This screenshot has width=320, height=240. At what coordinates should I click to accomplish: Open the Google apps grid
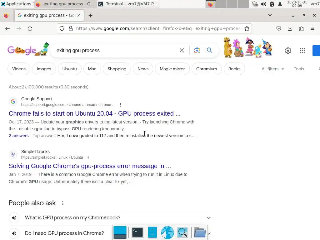[x=302, y=51]
